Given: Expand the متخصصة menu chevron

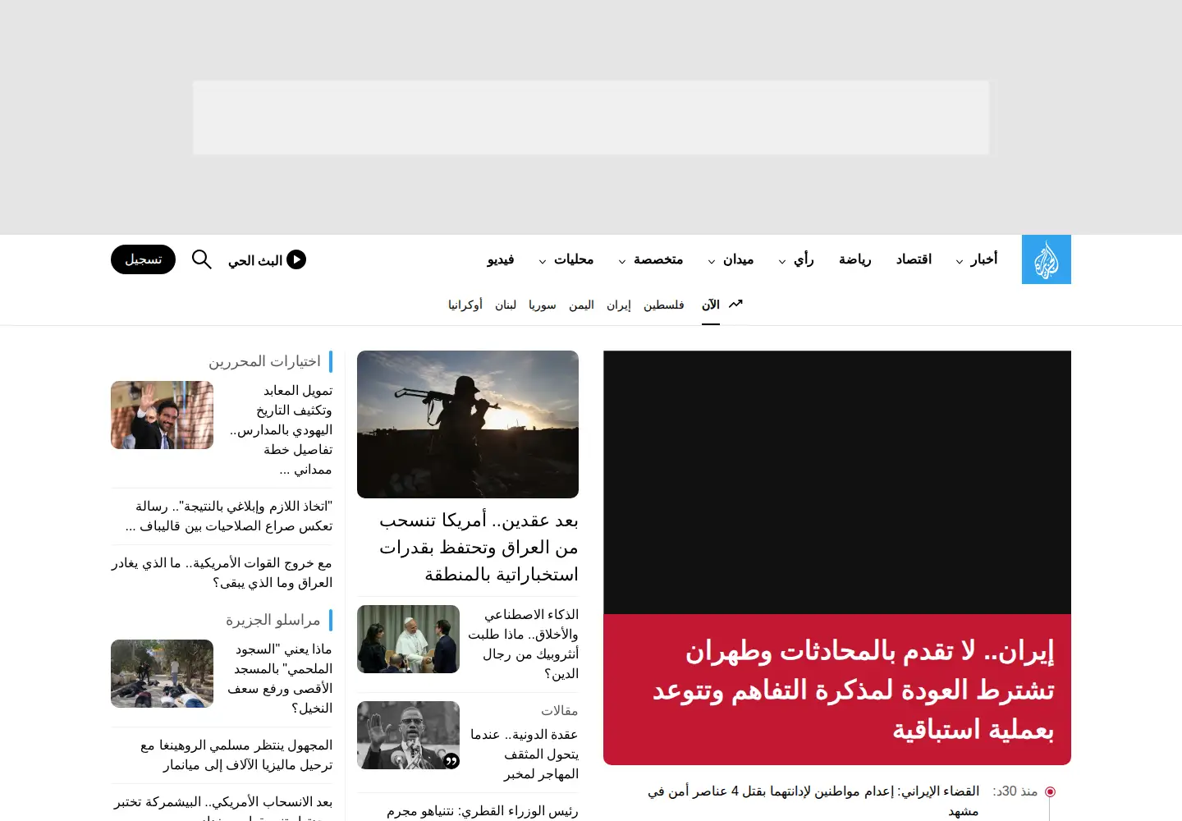Looking at the screenshot, I should coord(621,262).
